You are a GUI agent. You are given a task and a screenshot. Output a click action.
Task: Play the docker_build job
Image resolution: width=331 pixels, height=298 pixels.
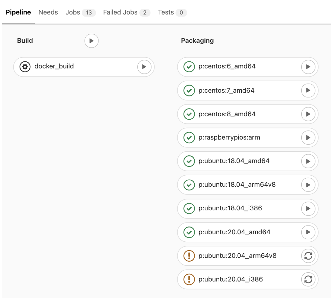point(144,67)
